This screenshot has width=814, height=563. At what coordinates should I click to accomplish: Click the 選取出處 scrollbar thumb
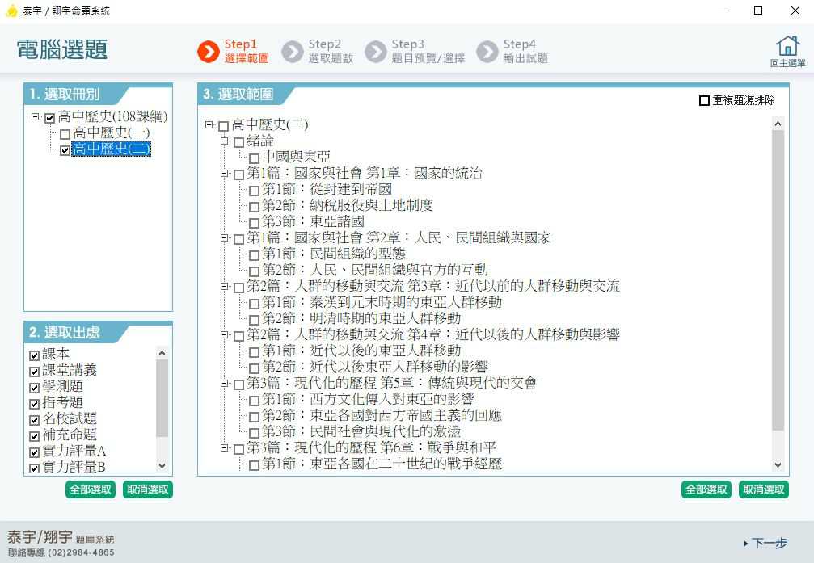pos(162,398)
